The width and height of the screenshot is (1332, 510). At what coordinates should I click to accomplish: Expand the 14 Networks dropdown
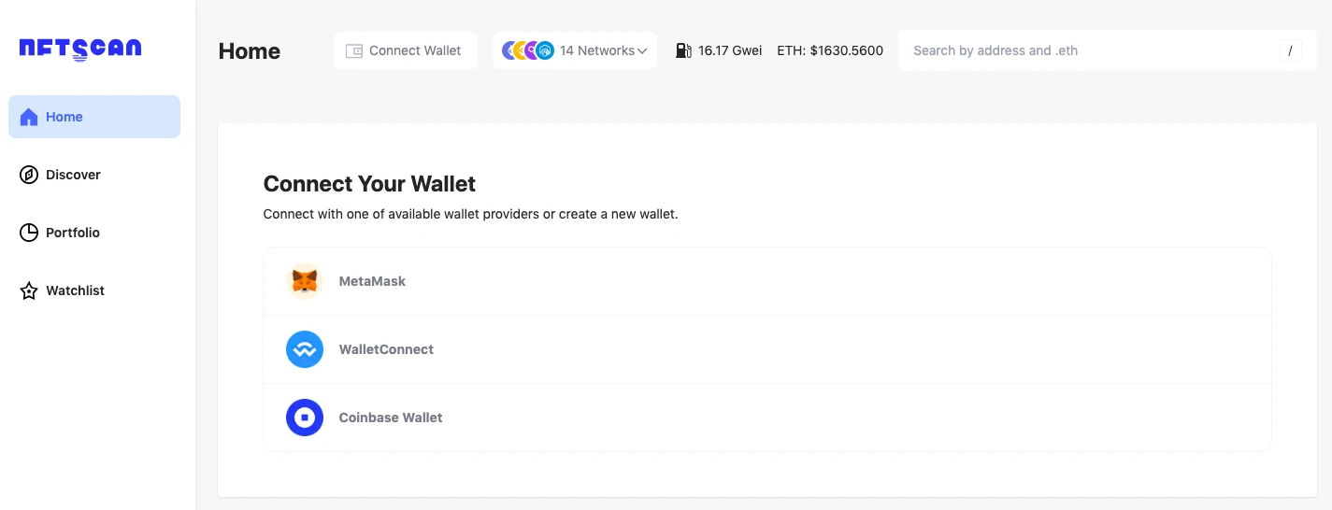[596, 50]
